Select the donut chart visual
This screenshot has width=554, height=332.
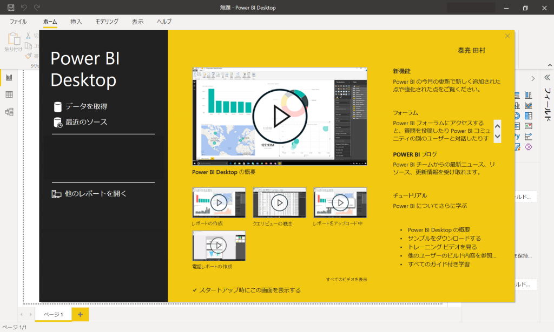517,116
